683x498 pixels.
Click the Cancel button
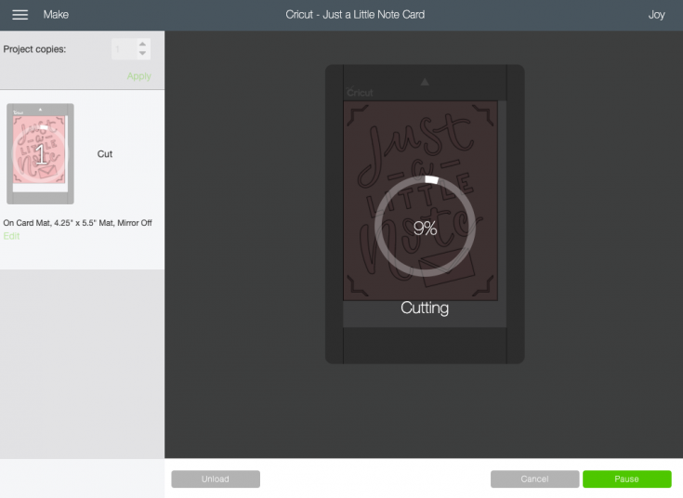tap(534, 478)
